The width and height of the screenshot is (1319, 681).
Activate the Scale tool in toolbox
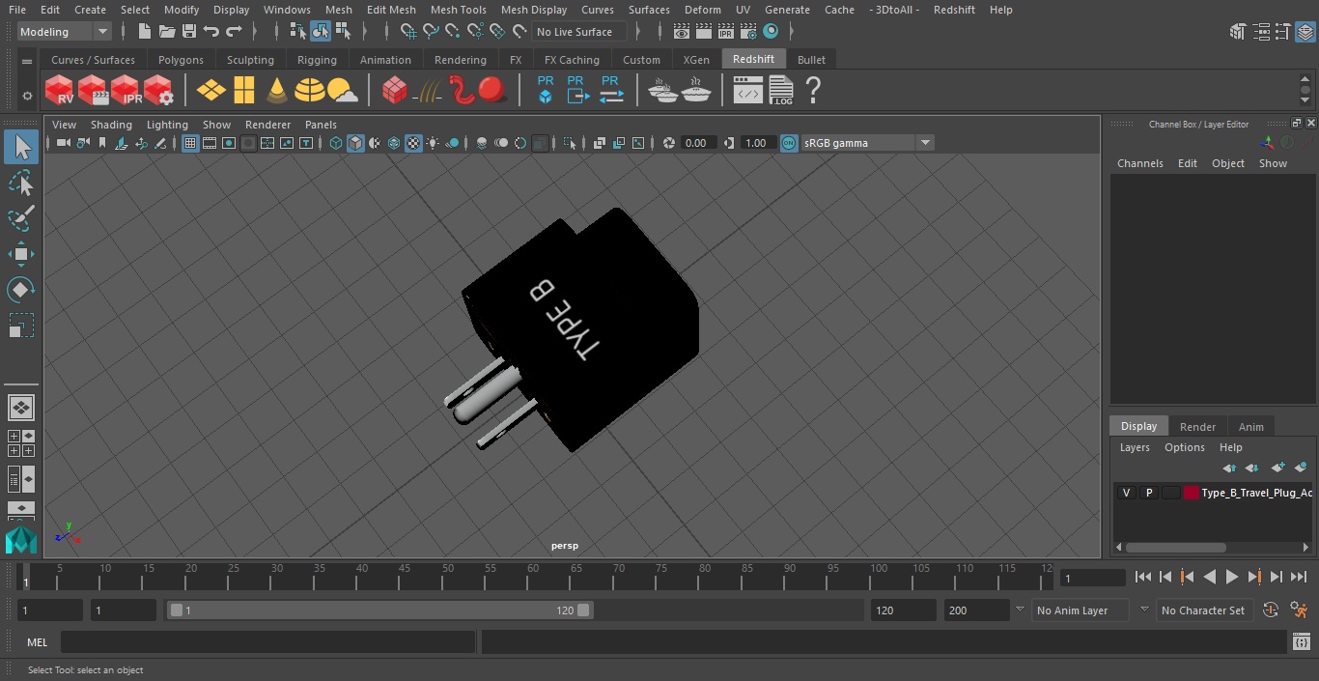(x=21, y=326)
